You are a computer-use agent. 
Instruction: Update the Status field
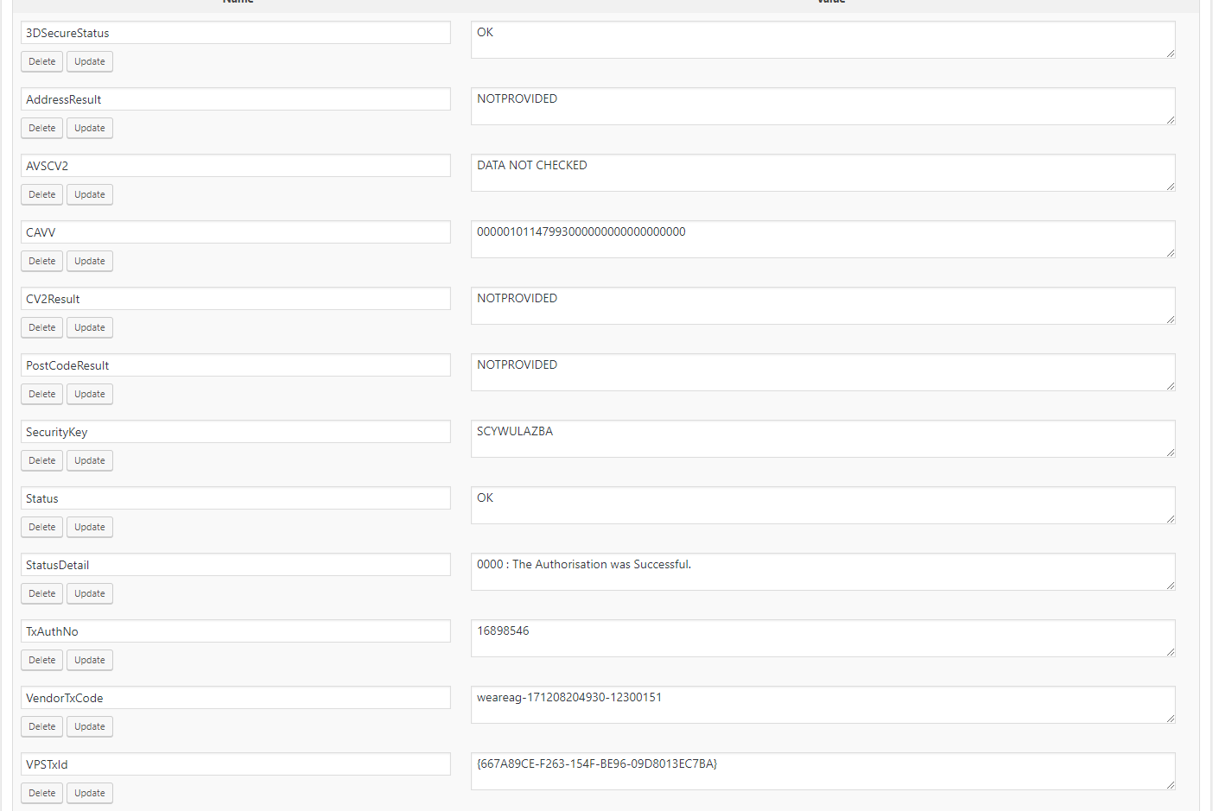tap(90, 527)
